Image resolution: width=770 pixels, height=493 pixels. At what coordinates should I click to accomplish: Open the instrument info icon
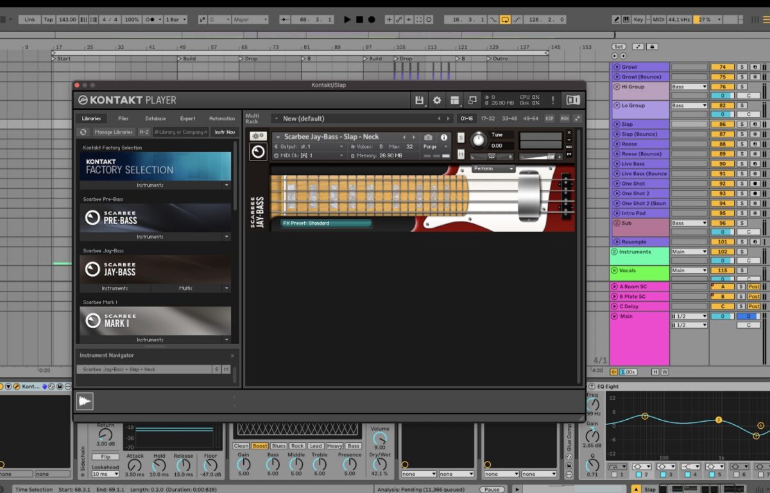coord(443,137)
